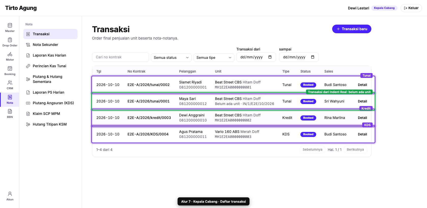Screen dimensions: 427x208
Task: Click the sampai date field
Action: click(299, 57)
